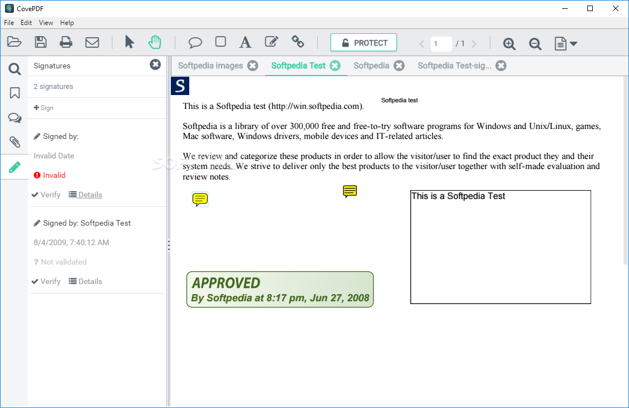
Task: Open the attachments paperclip panel
Action: click(x=15, y=142)
